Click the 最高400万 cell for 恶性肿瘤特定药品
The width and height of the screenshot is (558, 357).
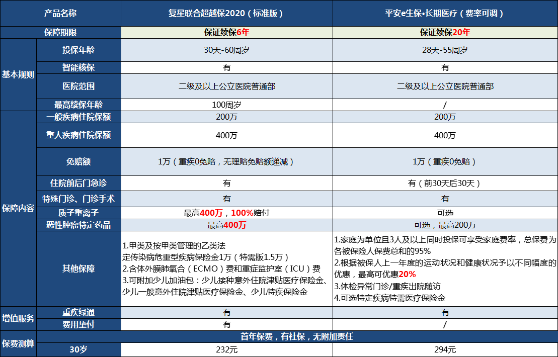click(227, 225)
